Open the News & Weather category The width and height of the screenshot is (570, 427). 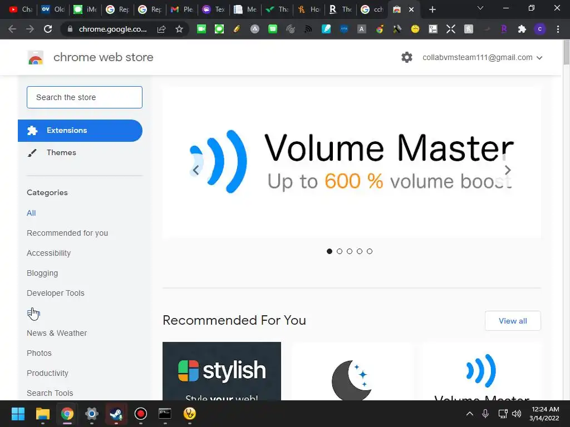pos(57,333)
